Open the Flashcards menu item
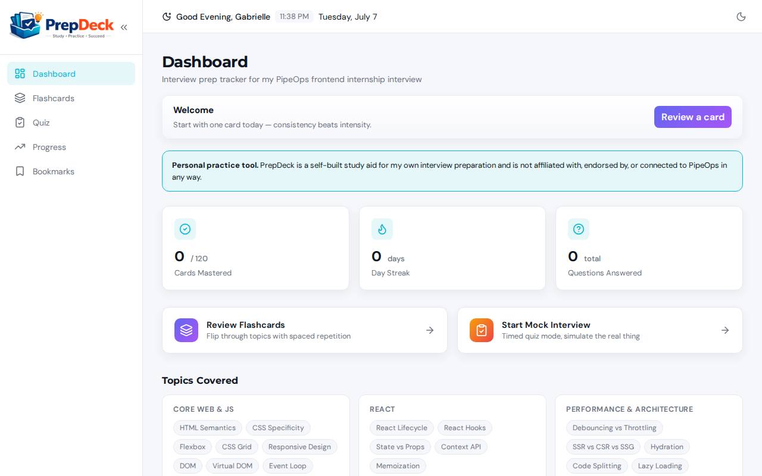The image size is (762, 476). (x=71, y=98)
